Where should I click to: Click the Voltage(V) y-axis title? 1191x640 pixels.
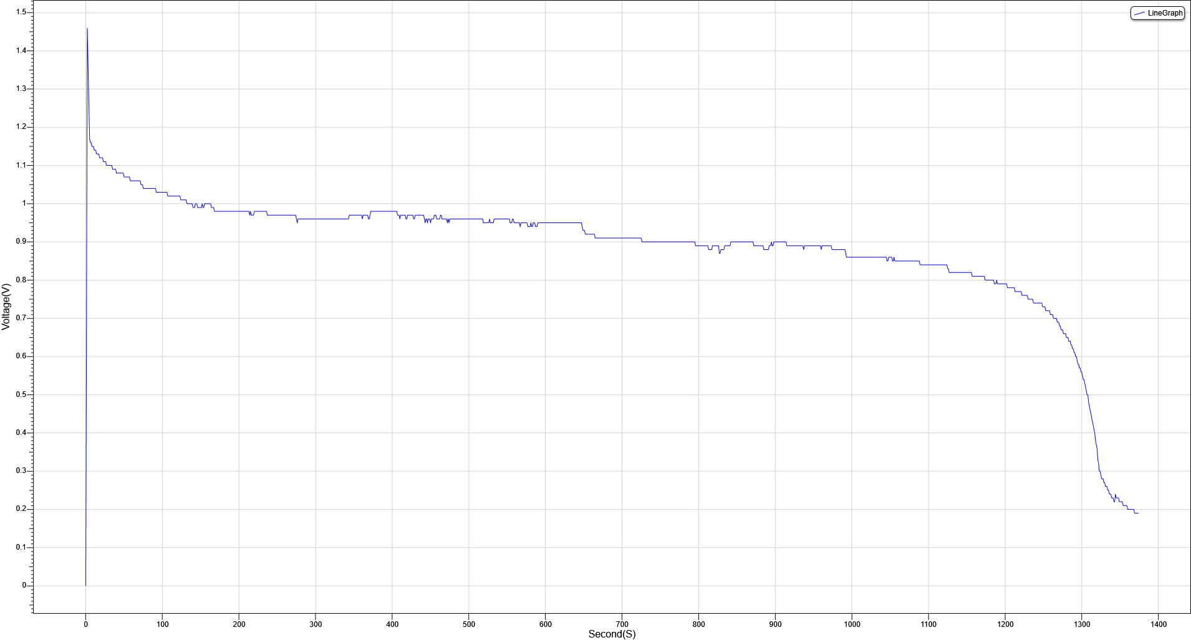click(x=6, y=307)
